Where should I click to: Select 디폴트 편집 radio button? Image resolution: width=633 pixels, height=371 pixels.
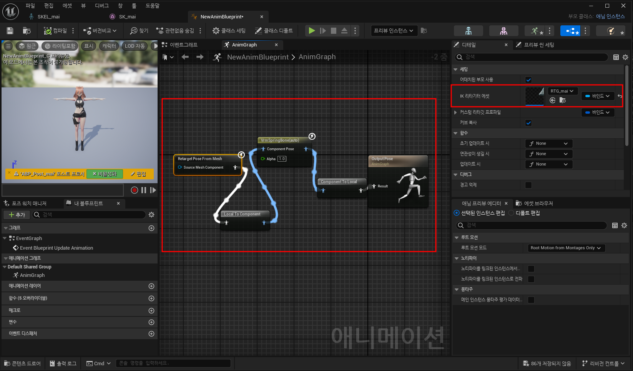[x=511, y=213]
